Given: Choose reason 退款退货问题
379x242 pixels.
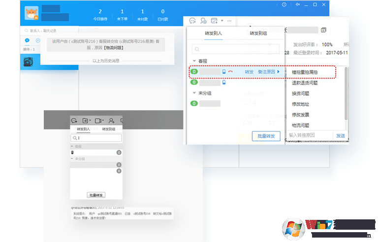Looking at the screenshot, I should point(305,83).
